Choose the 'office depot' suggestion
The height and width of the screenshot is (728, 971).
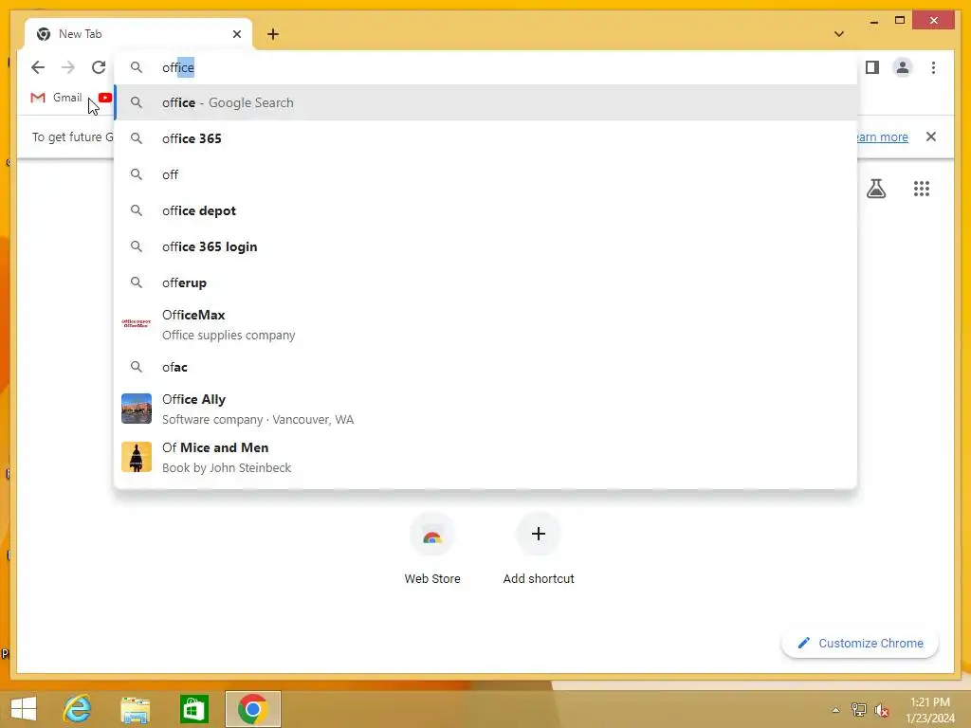tap(485, 210)
